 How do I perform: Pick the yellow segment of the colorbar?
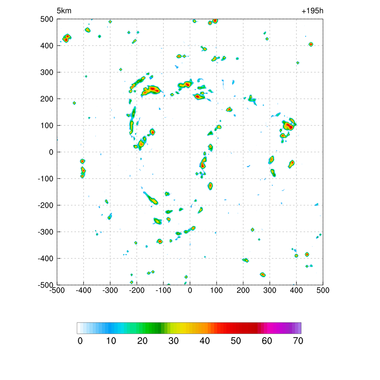[181, 328]
